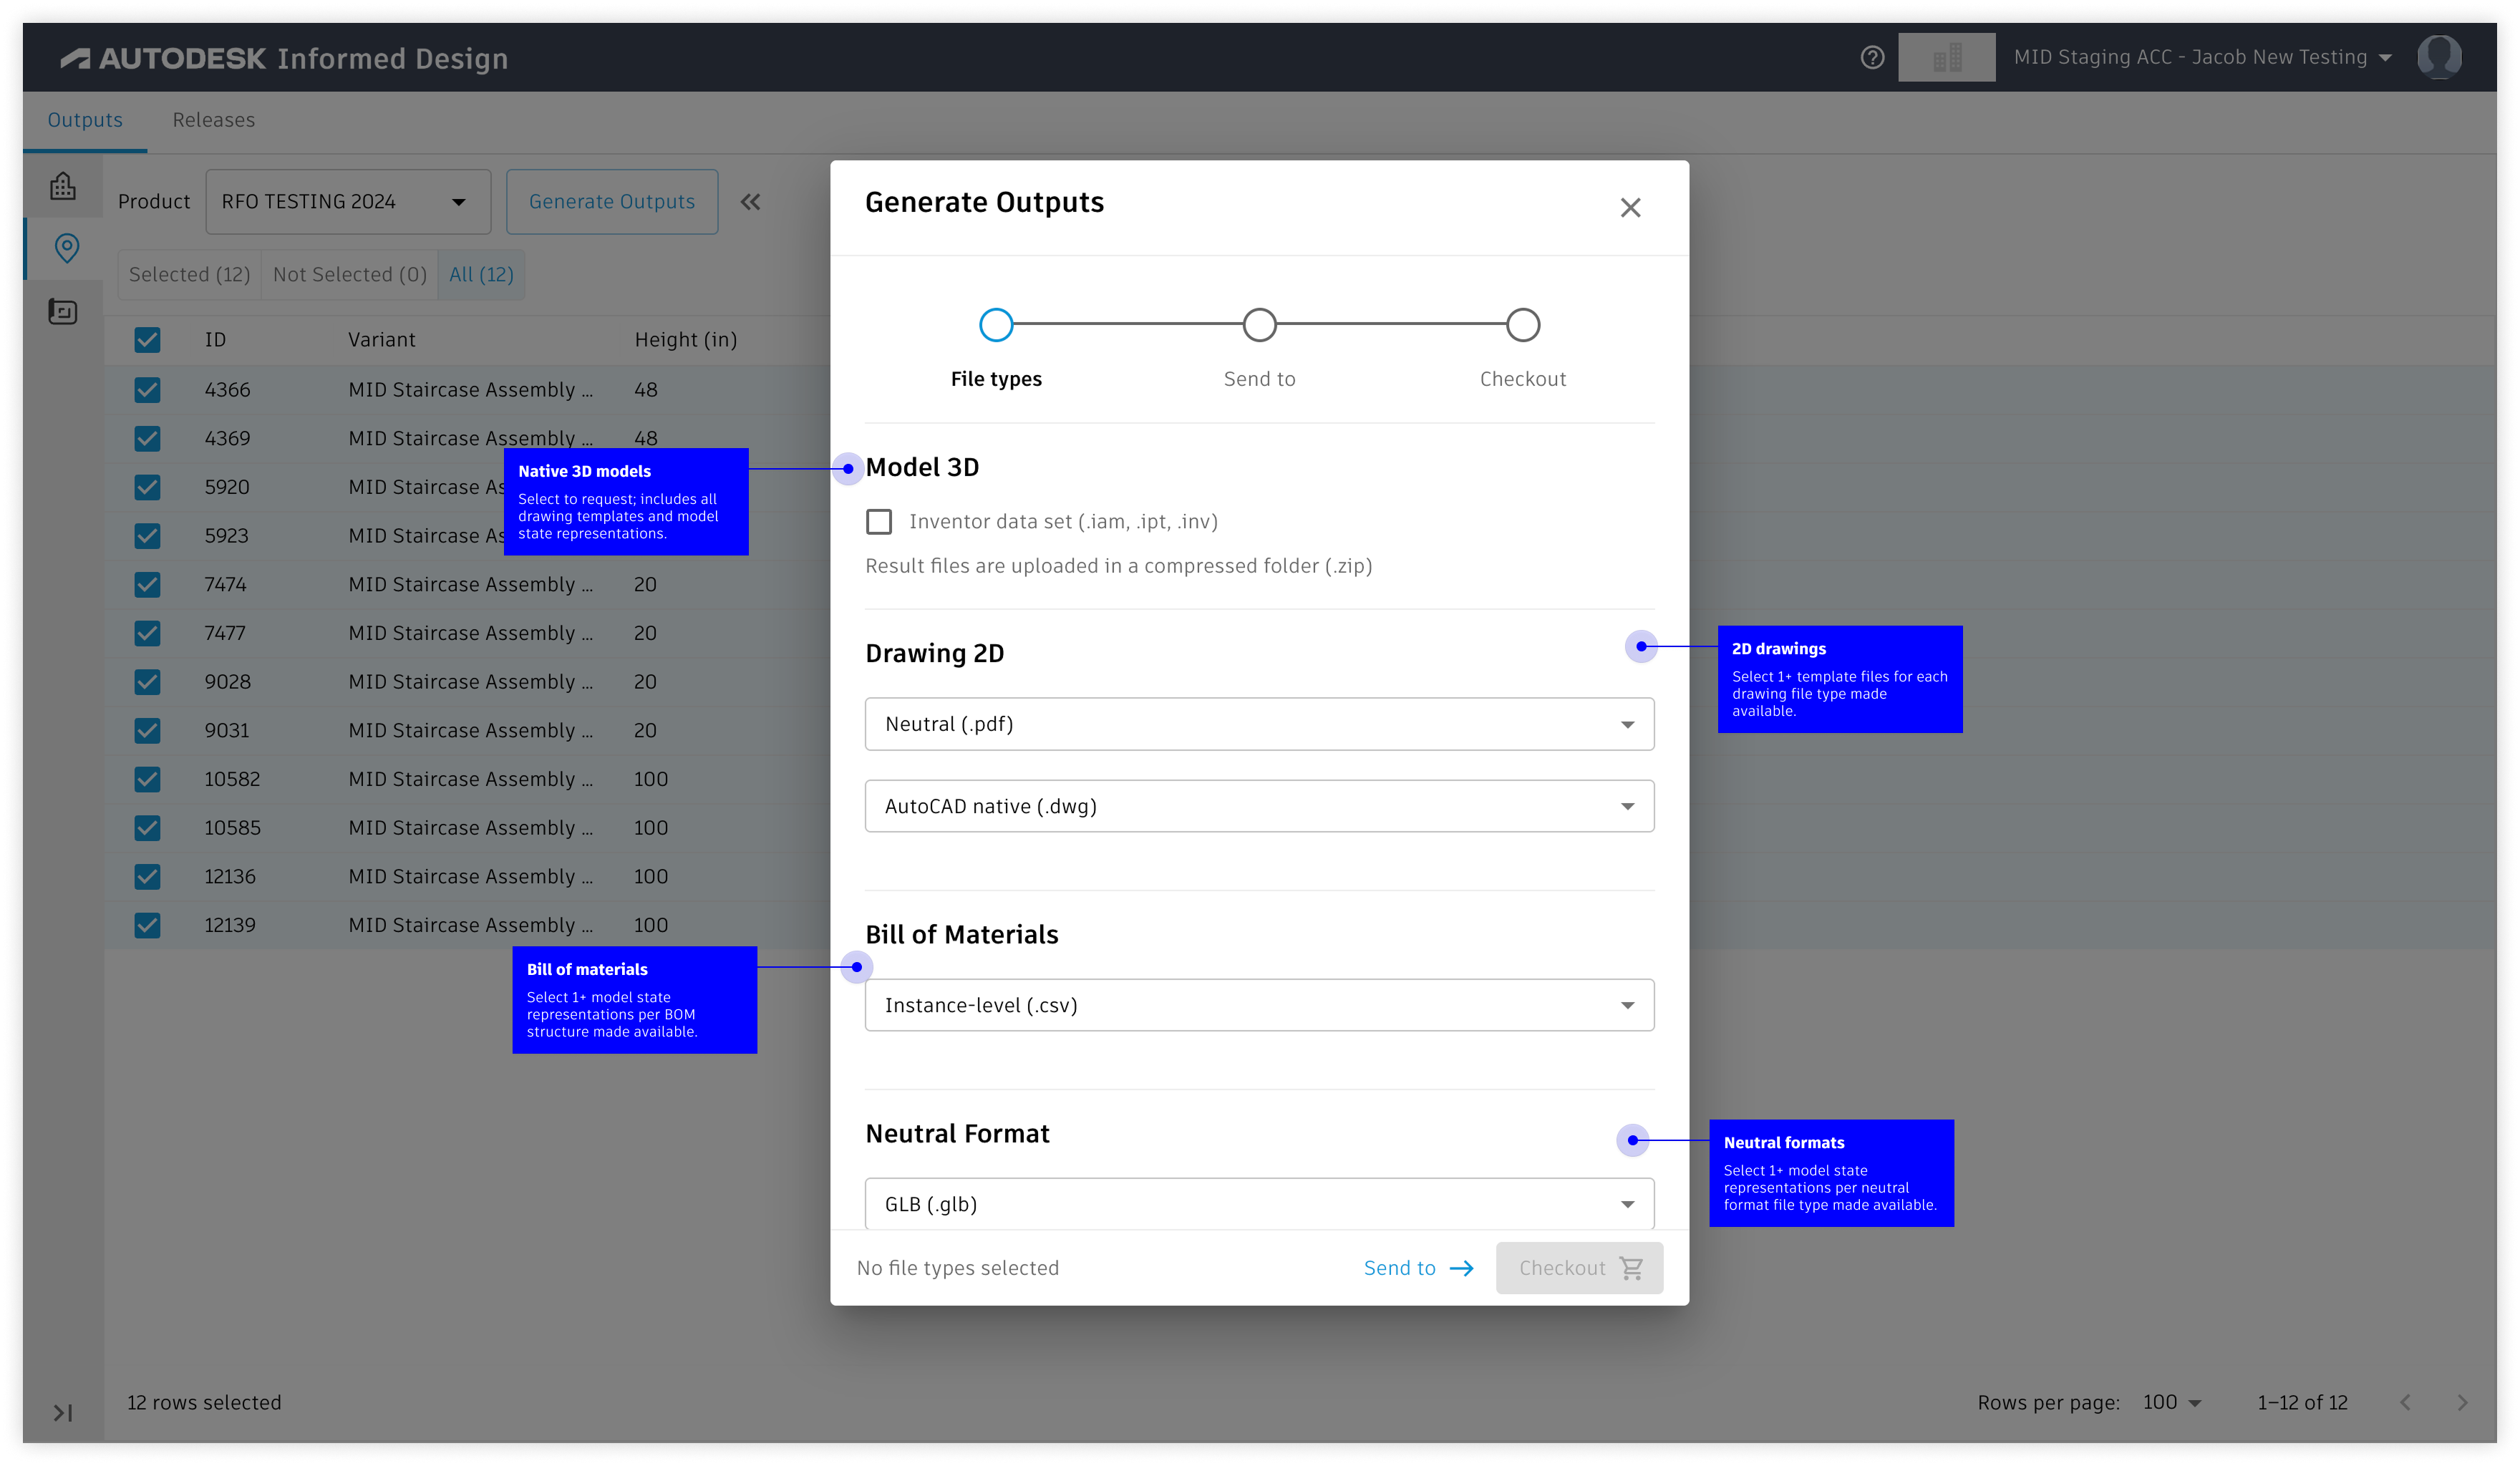
Task: Click the Send to step circle
Action: pos(1259,325)
